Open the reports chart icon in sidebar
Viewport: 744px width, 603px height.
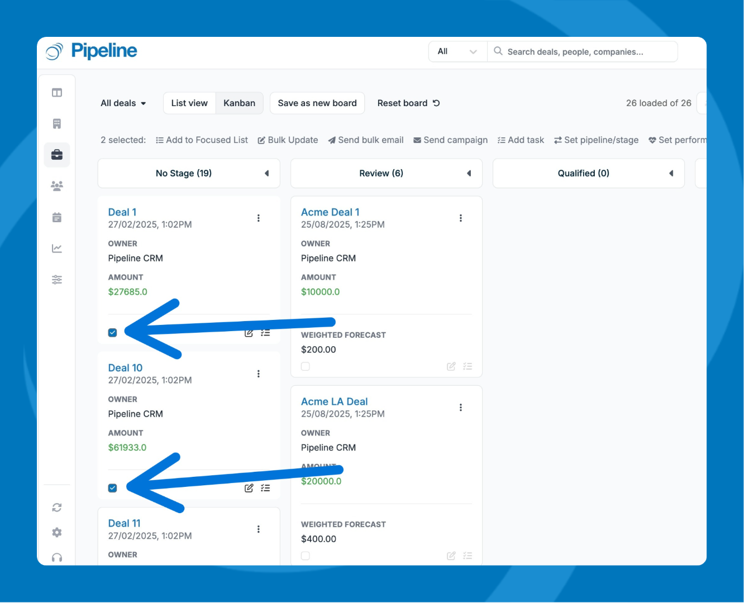click(x=57, y=248)
